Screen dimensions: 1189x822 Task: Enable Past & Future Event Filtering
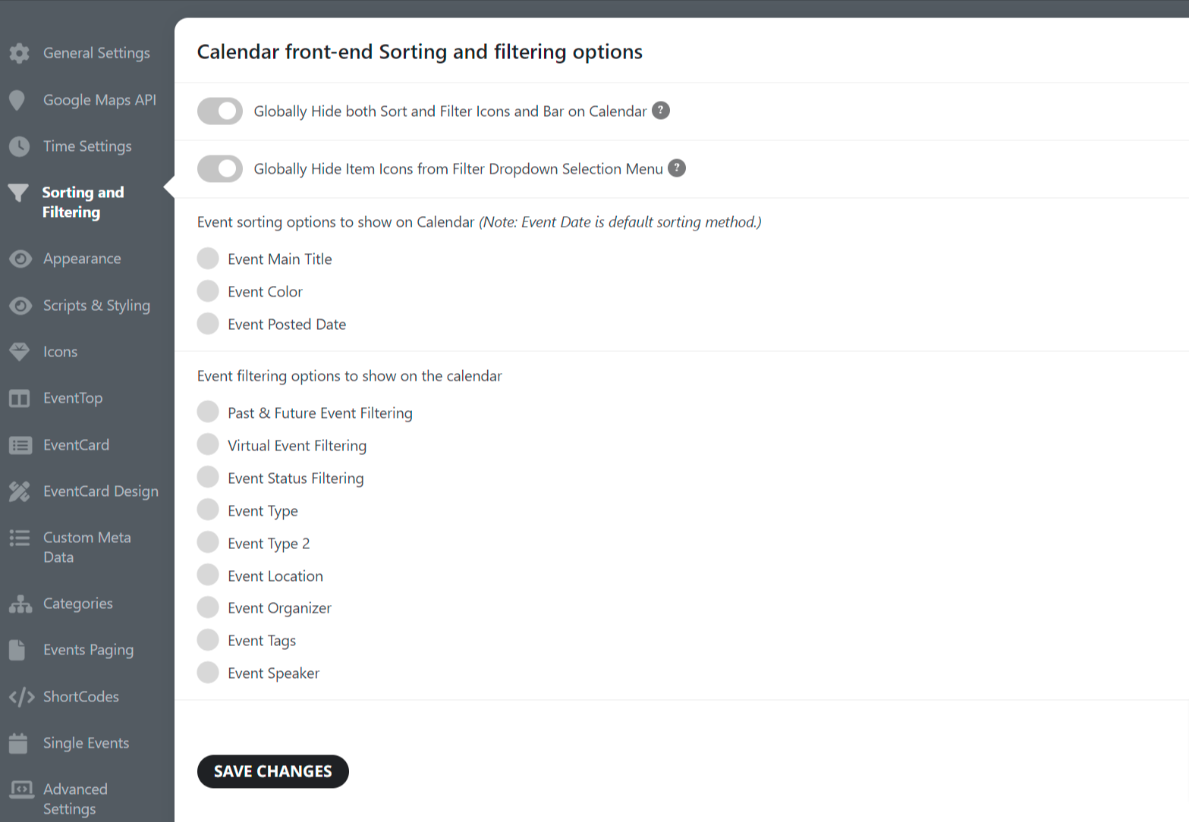tap(208, 412)
